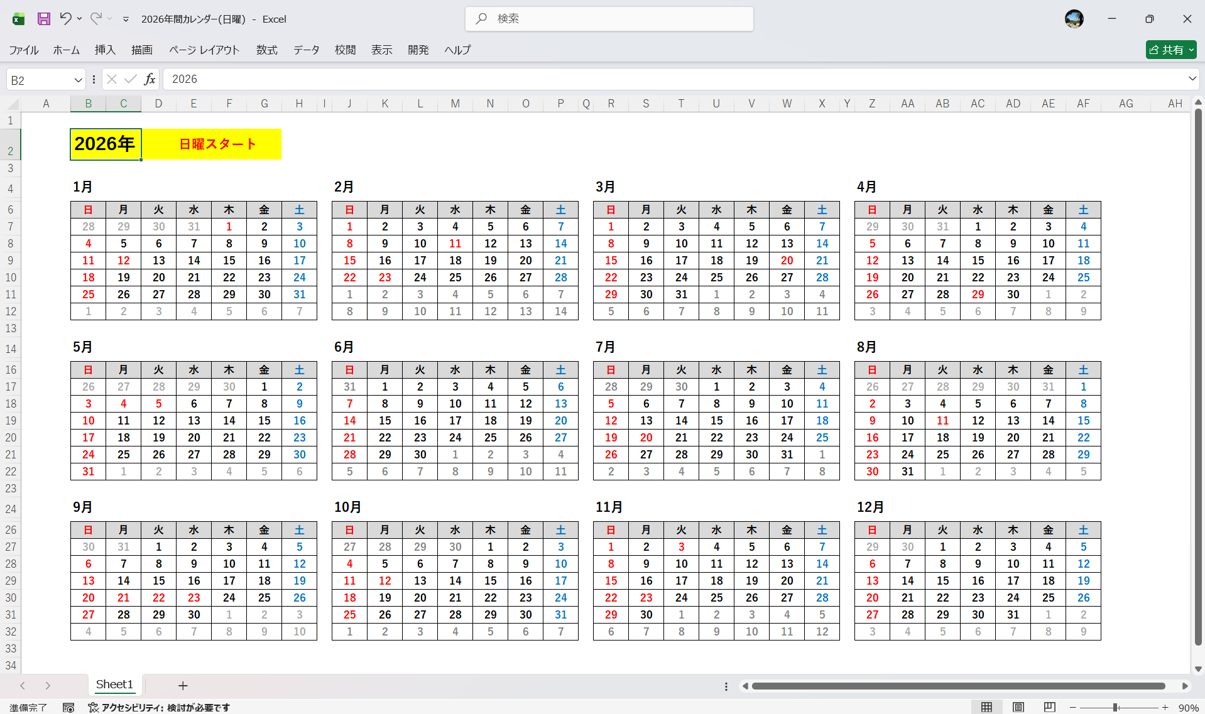The width and height of the screenshot is (1205, 714).
Task: Click the 共有 share button
Action: (x=1170, y=50)
